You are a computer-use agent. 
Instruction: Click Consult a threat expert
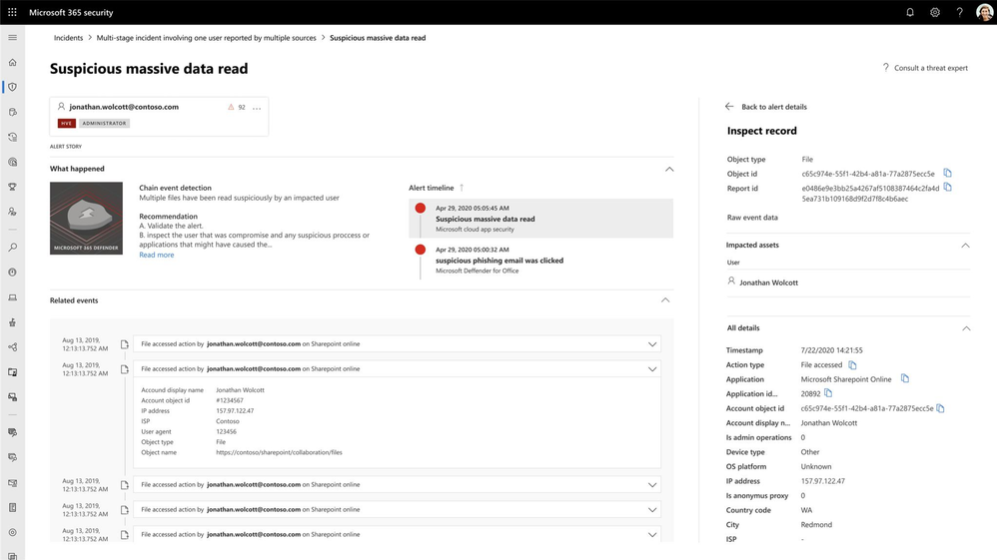925,68
